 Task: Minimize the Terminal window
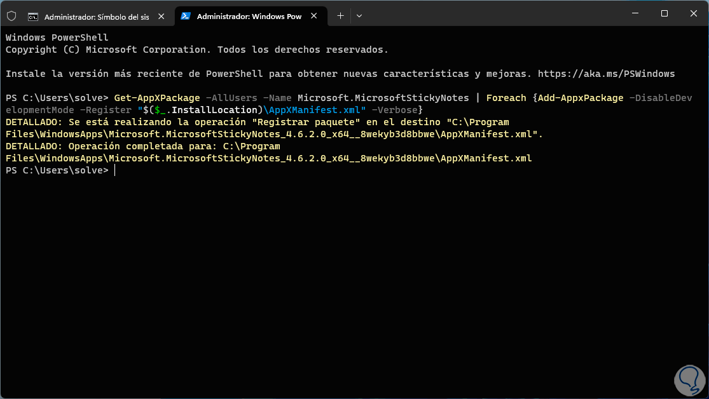click(x=635, y=13)
